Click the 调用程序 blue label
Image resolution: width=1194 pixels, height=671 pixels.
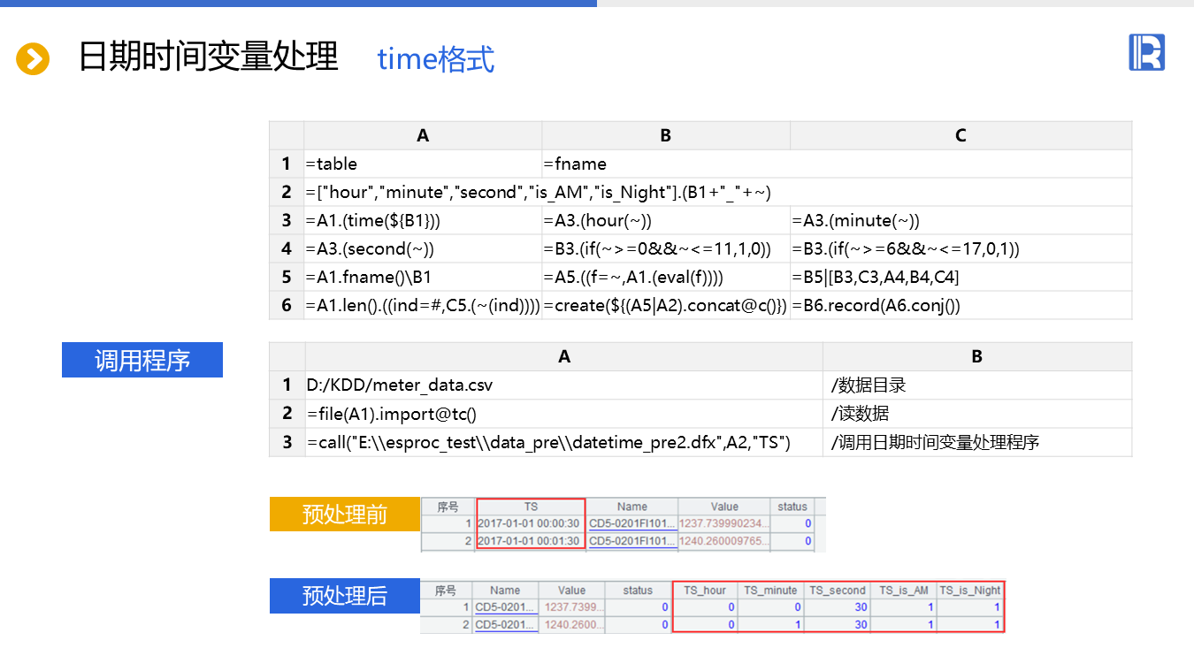tap(142, 361)
